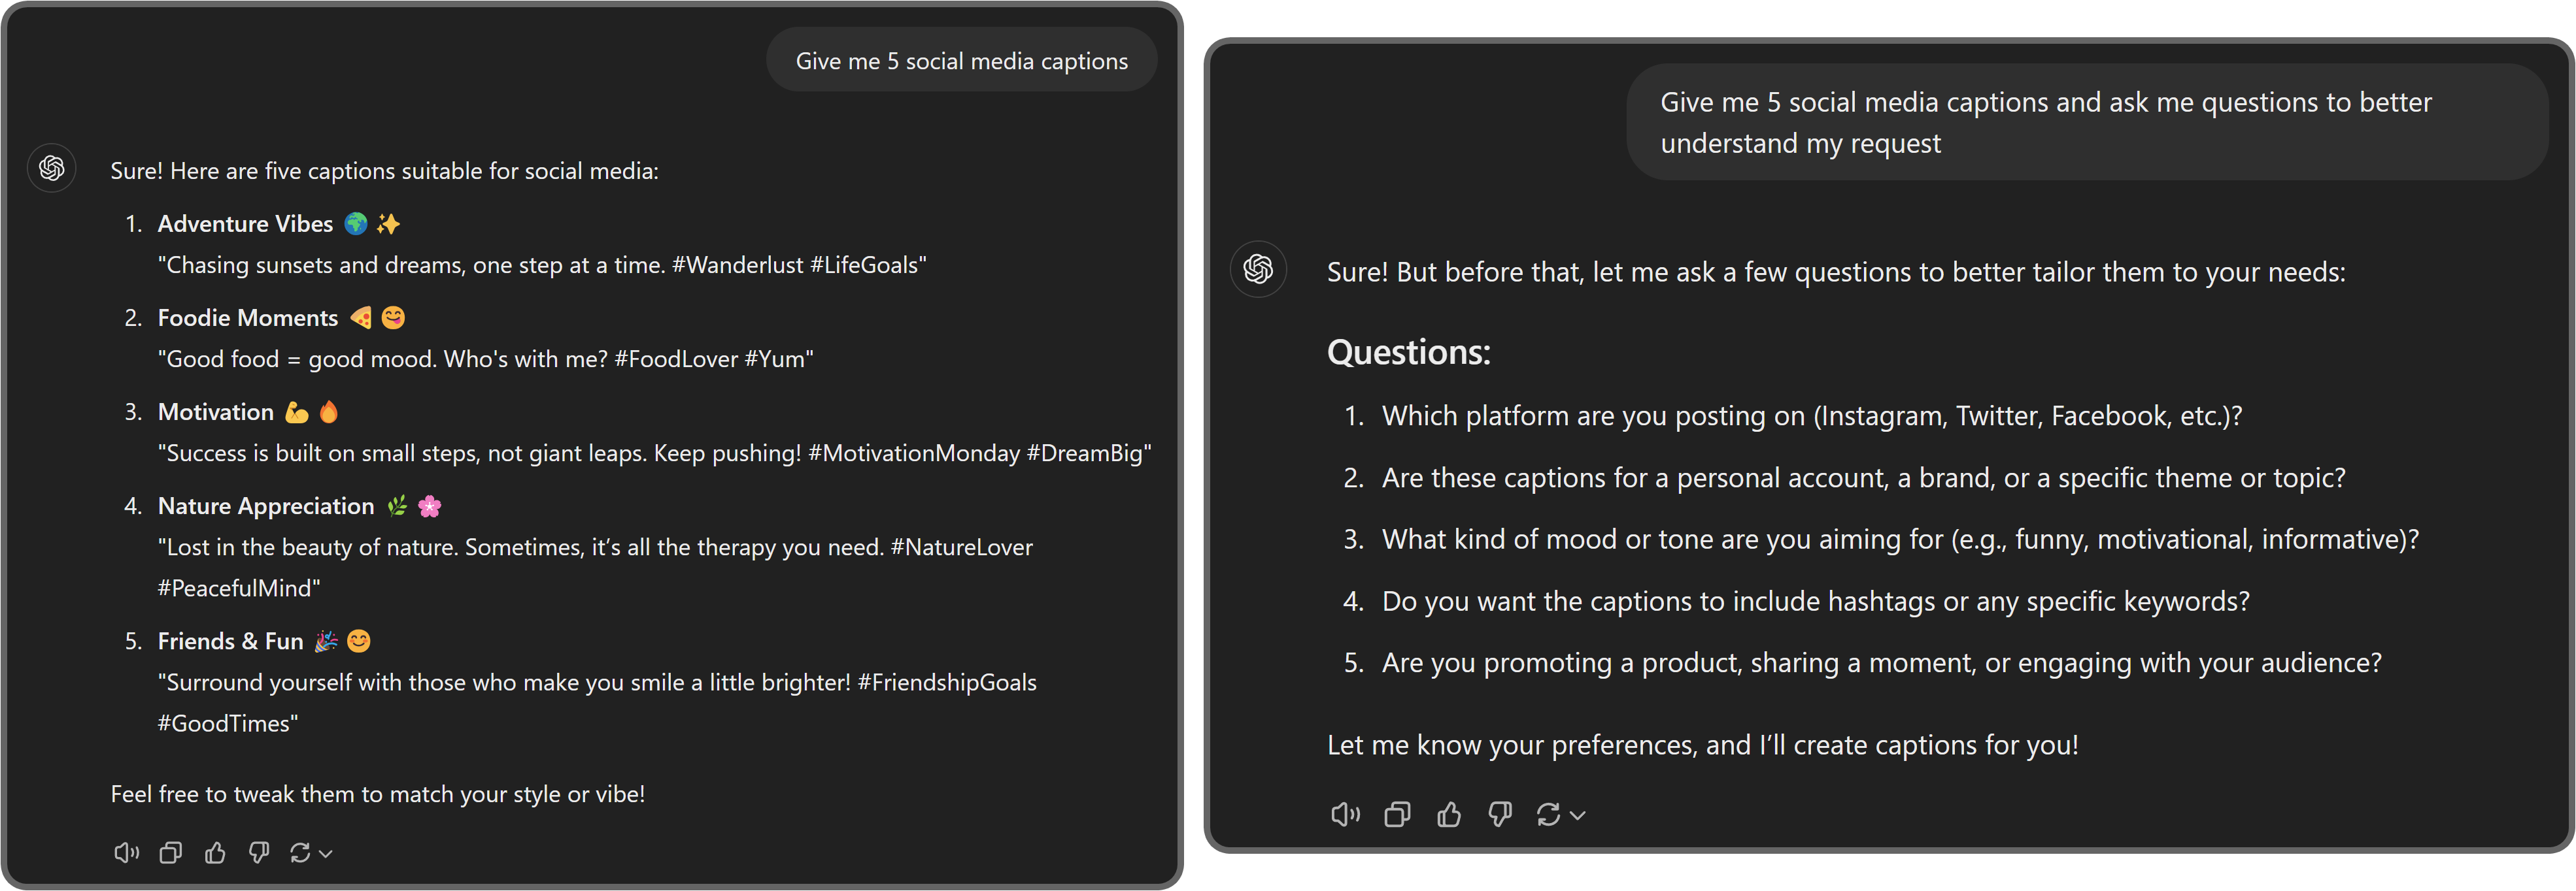Click the ChatGPT logo avatar on the left
This screenshot has width=2576, height=891.
coord(51,168)
